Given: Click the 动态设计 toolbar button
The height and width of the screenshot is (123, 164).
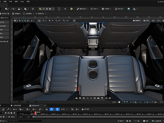Looking at the screenshot, I should point(119,9).
